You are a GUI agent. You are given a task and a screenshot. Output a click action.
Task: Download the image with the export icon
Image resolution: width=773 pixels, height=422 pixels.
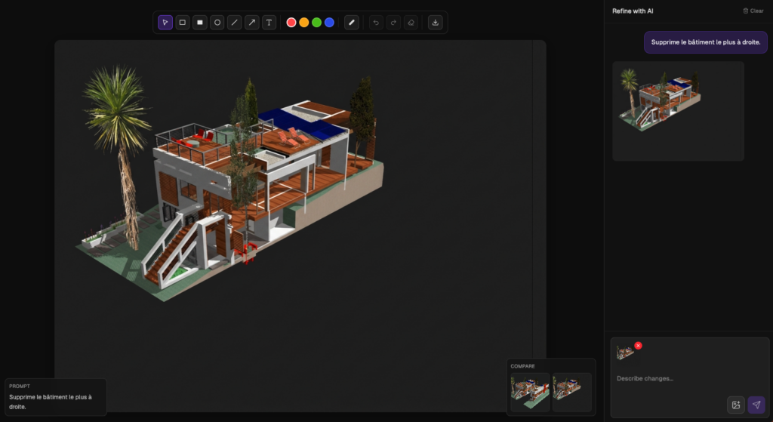(435, 23)
